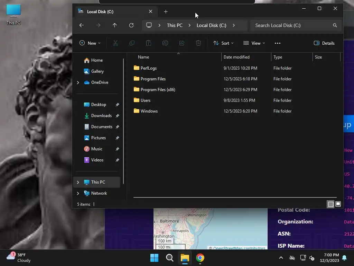Unpin Desktop from Quick access
Screen dimensions: 354x266
pos(118,105)
